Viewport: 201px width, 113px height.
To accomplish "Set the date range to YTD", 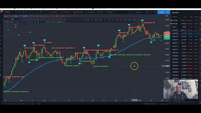I will click(23, 104).
